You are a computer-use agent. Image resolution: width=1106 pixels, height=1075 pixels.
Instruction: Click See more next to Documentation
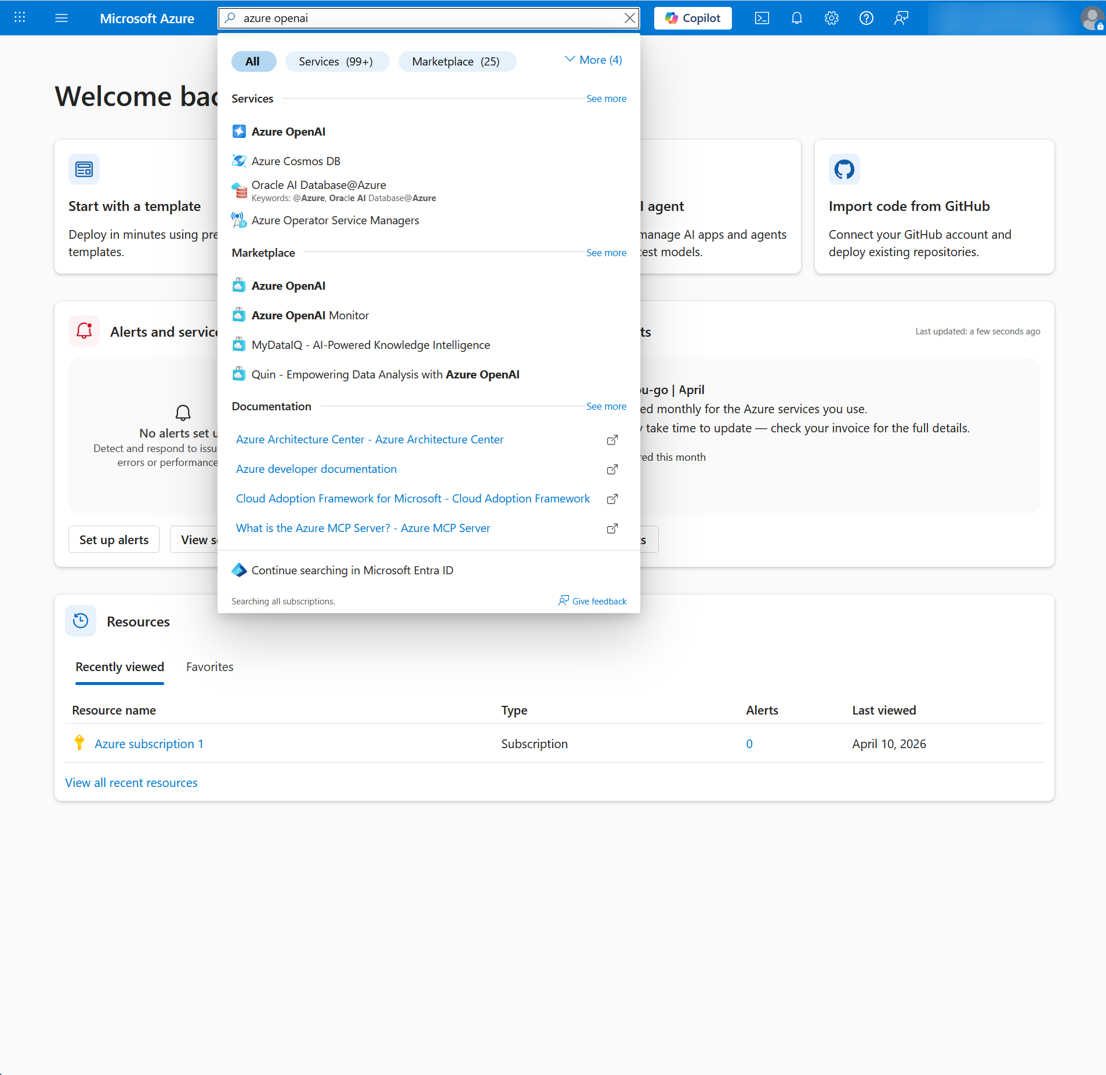(606, 406)
